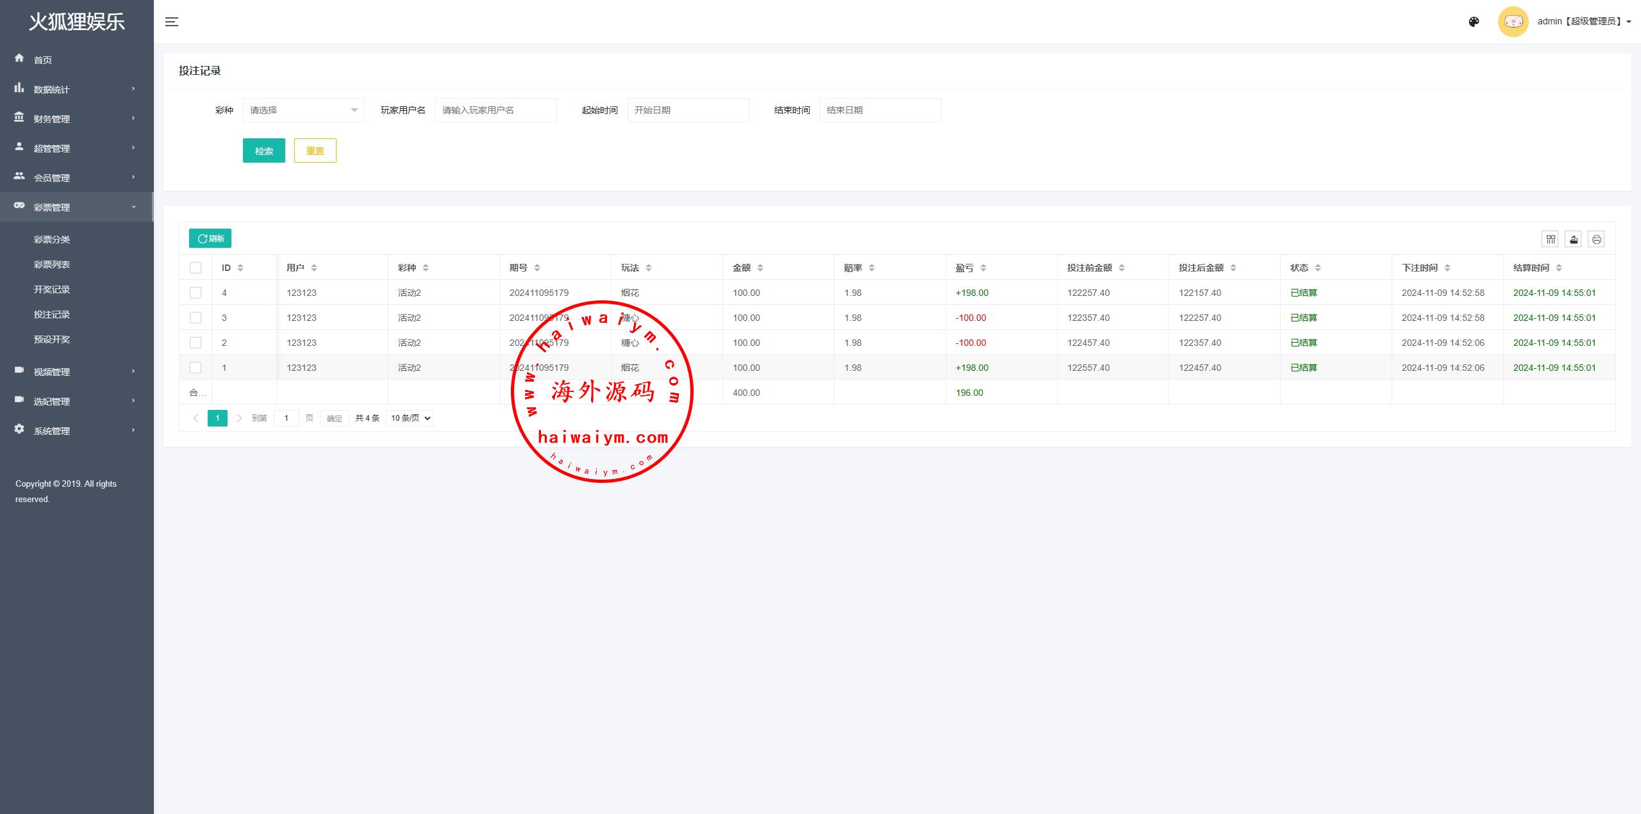The width and height of the screenshot is (1641, 814).
Task: Check the checkbox for row ID 1
Action: point(196,368)
